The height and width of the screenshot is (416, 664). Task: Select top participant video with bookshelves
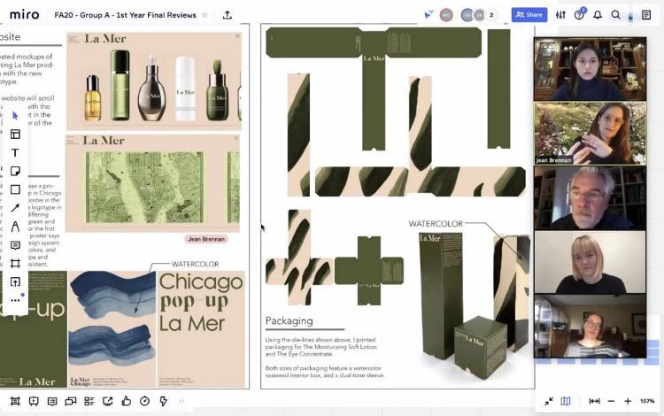[591, 69]
